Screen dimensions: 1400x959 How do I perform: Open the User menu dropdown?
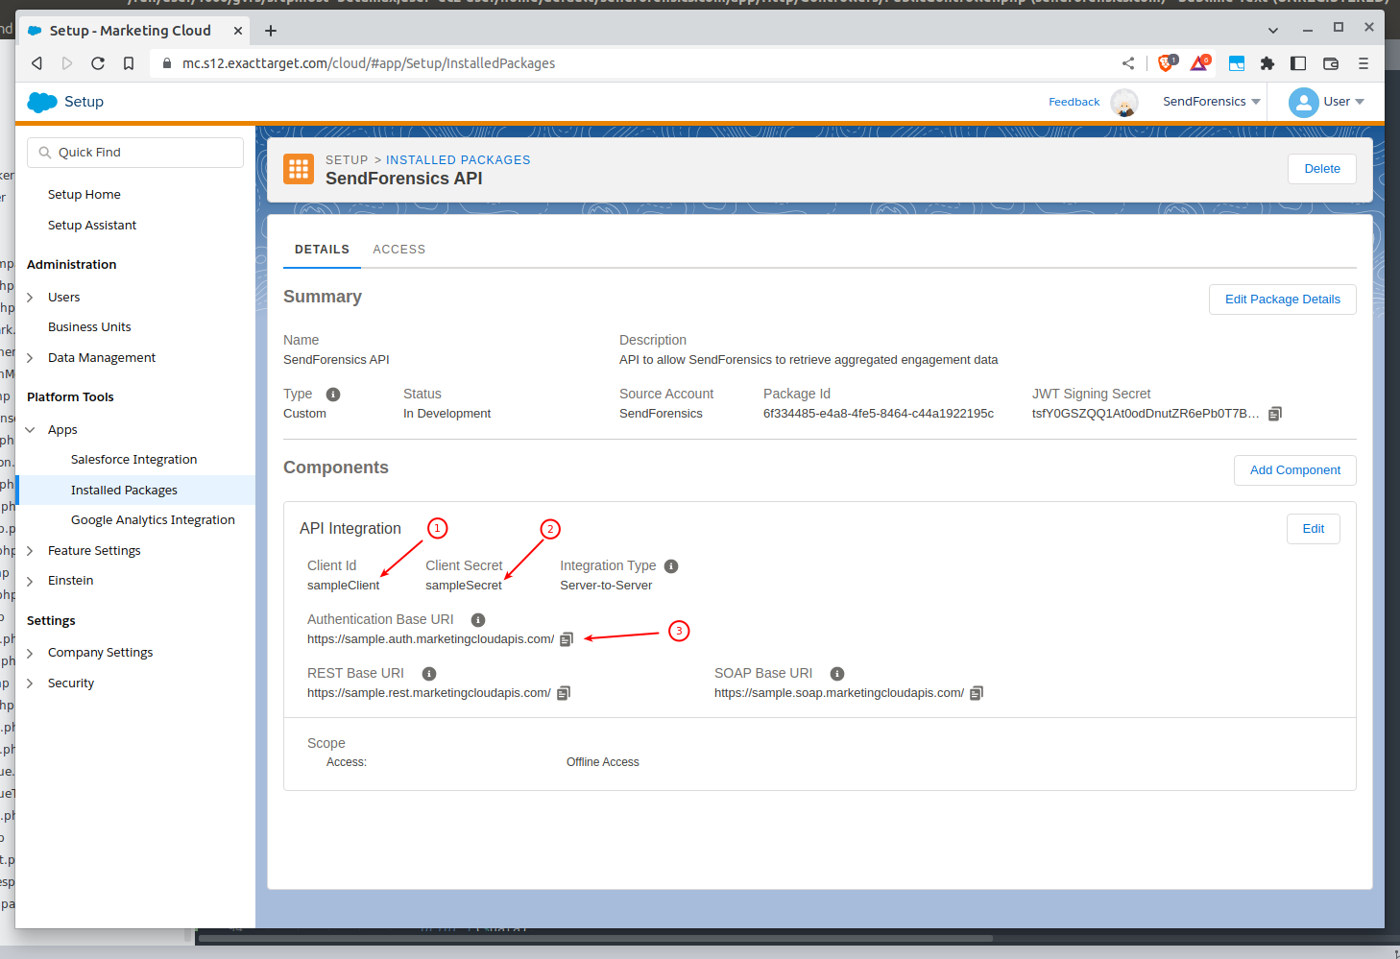(x=1343, y=102)
